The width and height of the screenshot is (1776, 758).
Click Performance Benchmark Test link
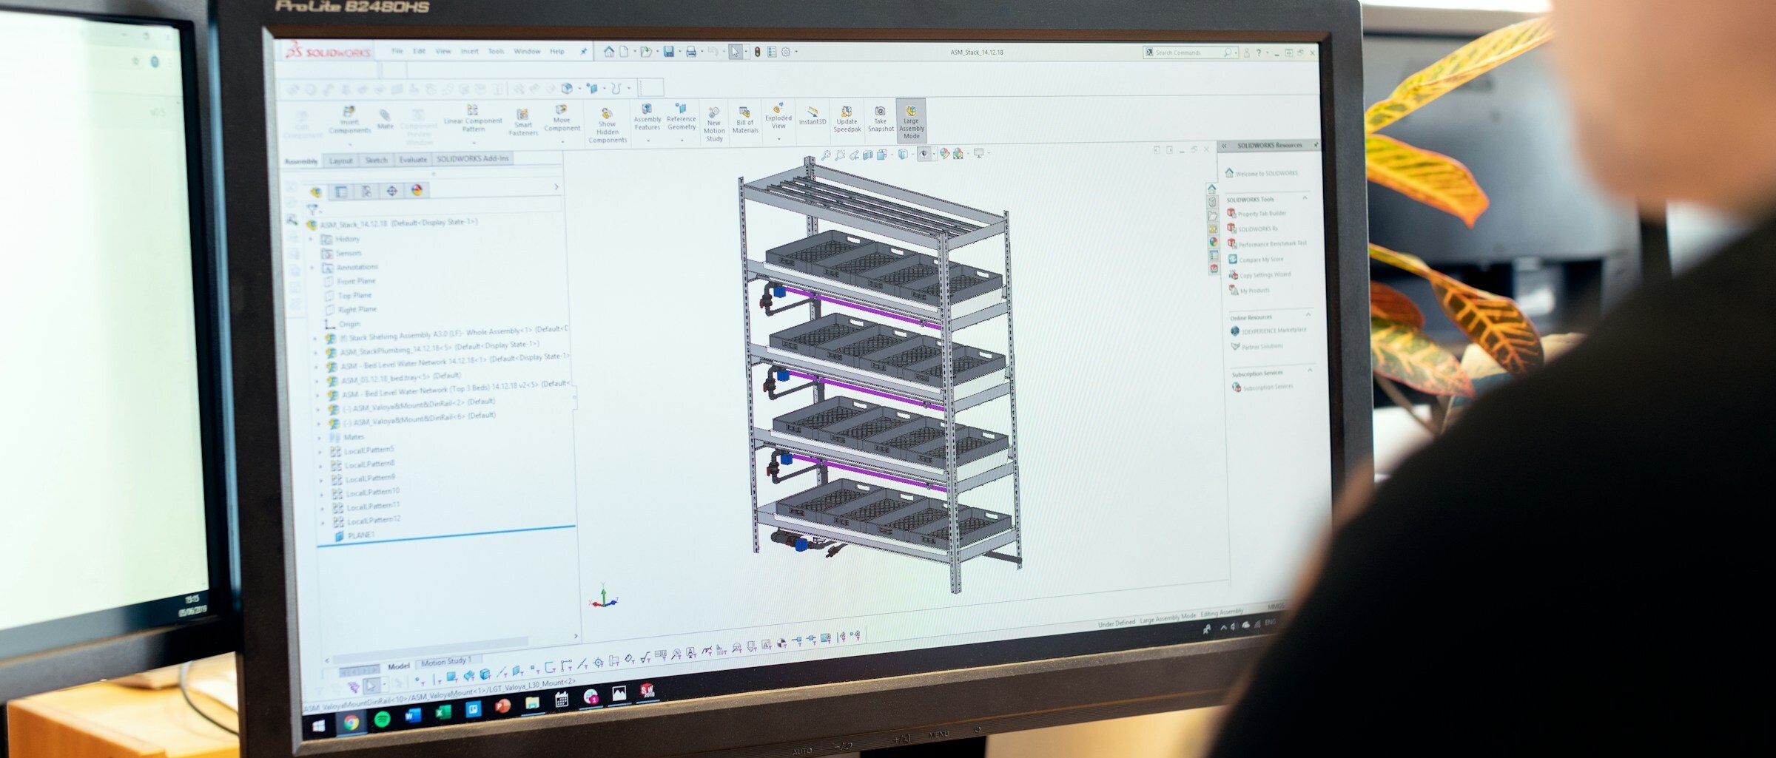coord(1267,243)
